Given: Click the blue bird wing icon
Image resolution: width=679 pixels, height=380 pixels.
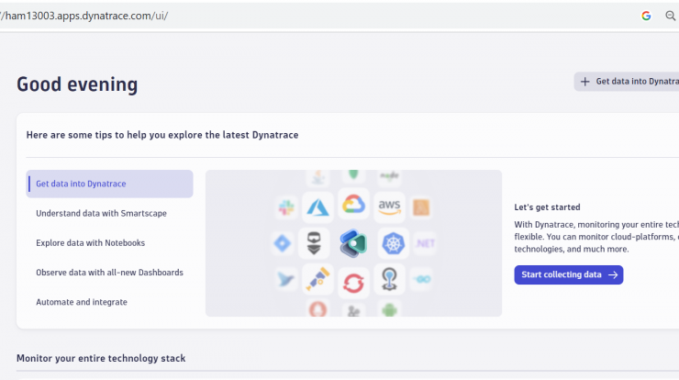Looking at the screenshot, I should [x=286, y=279].
